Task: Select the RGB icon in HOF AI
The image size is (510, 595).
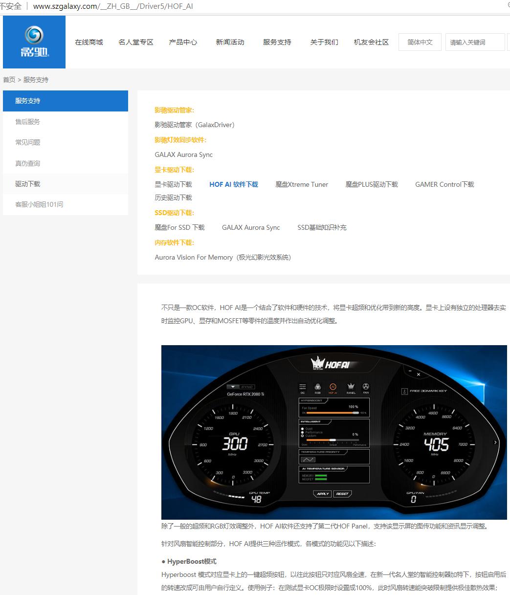Action: tap(317, 388)
